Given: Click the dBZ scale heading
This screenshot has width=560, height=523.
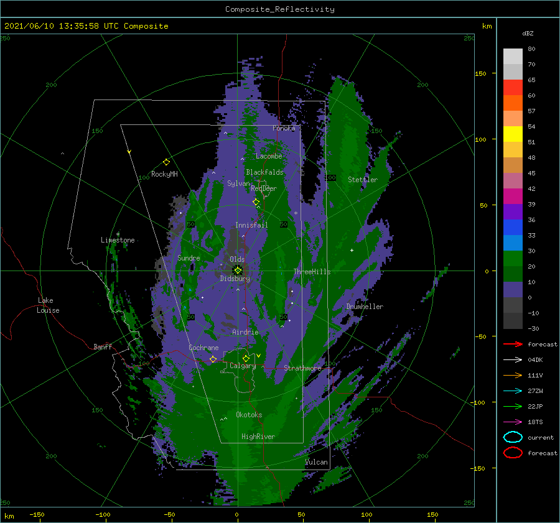Looking at the screenshot, I should tap(528, 33).
